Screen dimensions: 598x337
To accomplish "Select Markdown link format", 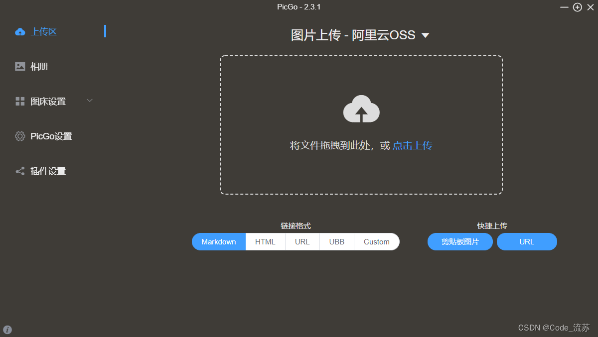I will coord(219,241).
